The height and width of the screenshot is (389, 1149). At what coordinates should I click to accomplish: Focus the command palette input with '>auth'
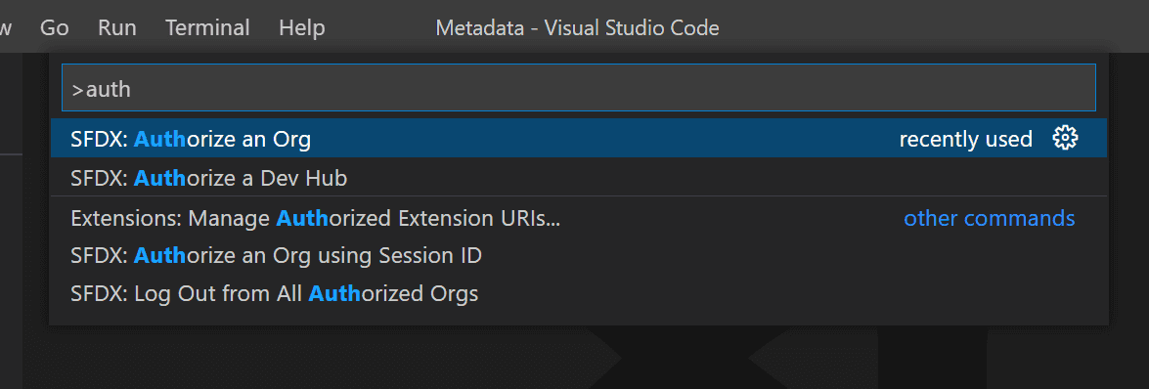(x=579, y=88)
